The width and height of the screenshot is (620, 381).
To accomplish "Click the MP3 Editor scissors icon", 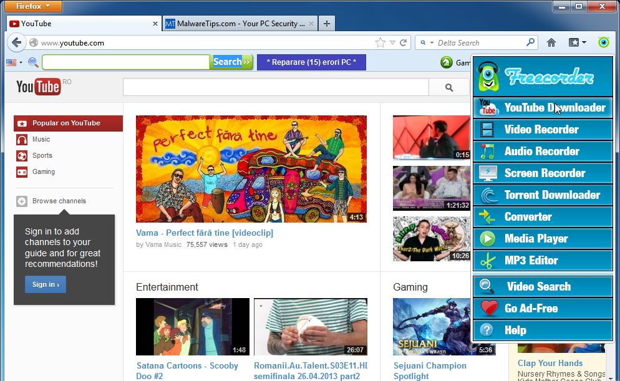I will pos(487,261).
